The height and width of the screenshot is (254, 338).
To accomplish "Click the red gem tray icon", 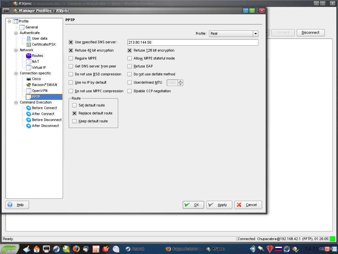I will tap(270, 249).
